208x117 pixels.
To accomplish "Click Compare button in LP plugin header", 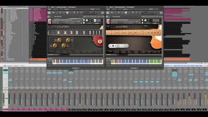I will [x=56, y=9].
